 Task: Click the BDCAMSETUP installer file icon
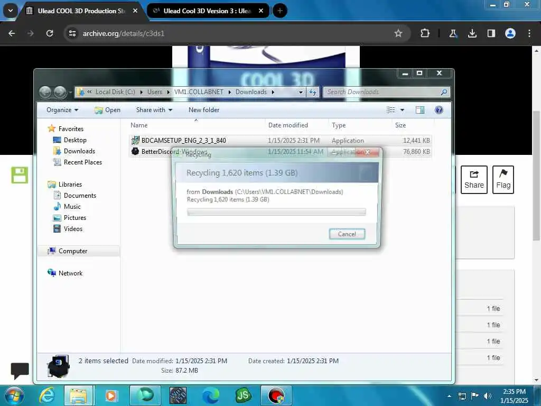point(135,140)
